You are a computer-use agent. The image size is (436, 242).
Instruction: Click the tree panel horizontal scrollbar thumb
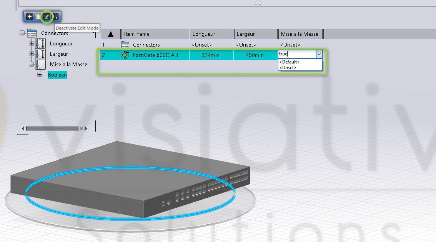[x=52, y=129]
